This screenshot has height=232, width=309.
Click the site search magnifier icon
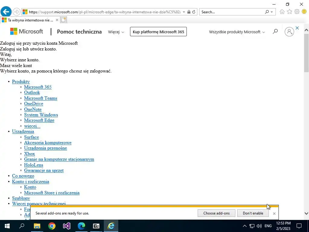[275, 31]
